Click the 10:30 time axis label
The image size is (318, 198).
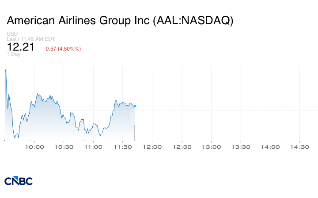tap(64, 147)
